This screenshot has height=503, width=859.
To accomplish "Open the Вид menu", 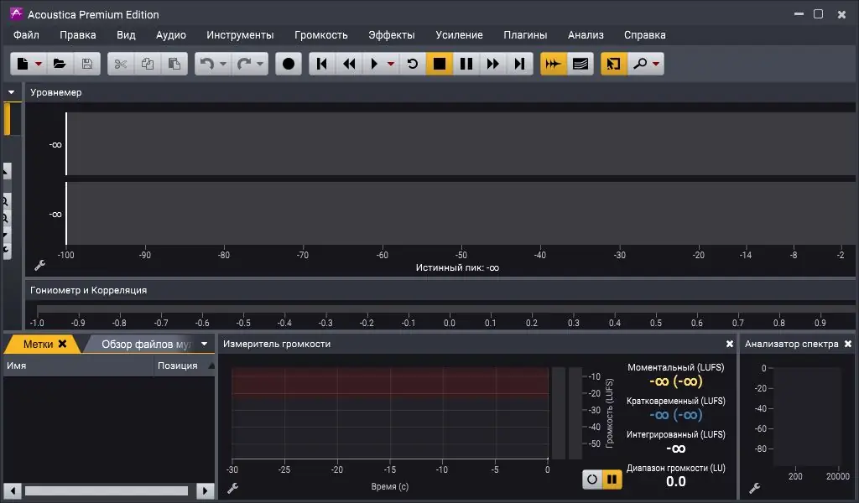I will coord(126,35).
